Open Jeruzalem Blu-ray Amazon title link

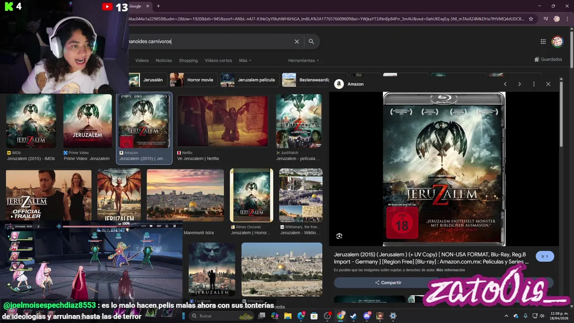coord(431,258)
